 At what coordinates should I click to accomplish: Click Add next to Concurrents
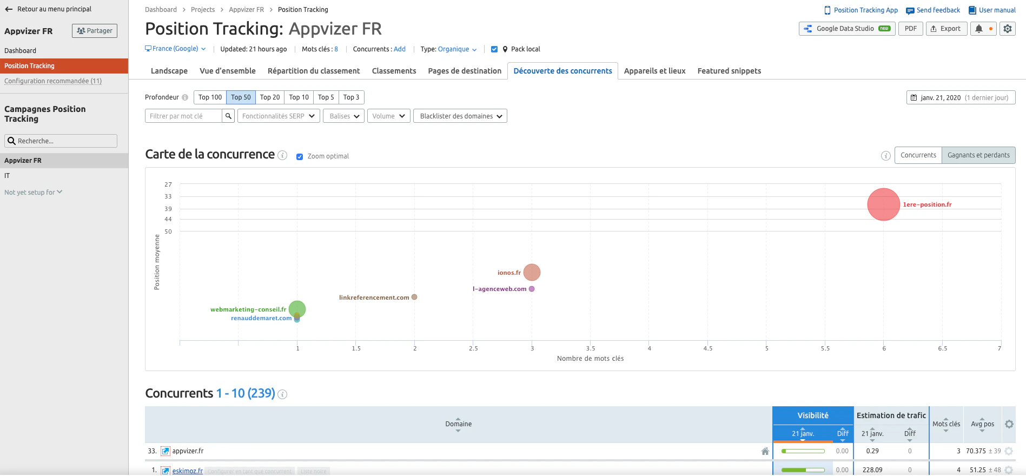pyautogui.click(x=400, y=49)
